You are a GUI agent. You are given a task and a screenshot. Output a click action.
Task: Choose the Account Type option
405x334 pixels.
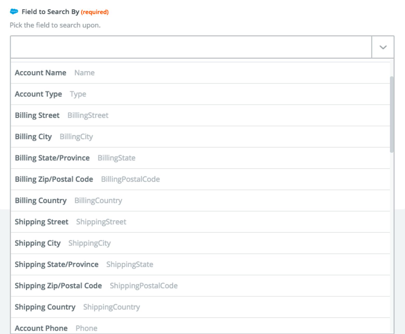[x=38, y=94]
